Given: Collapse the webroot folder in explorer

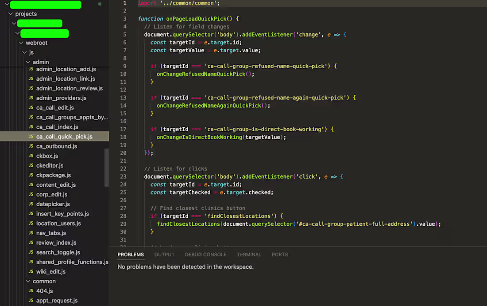Looking at the screenshot, I should pos(21,43).
